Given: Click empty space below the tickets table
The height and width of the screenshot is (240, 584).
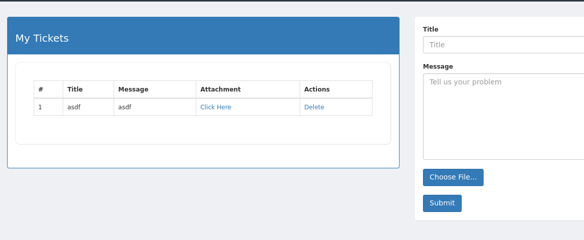Looking at the screenshot, I should click(203, 130).
